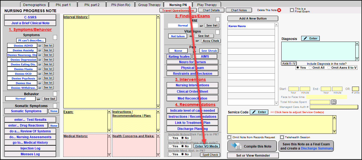Enable the Telehealth Session checkbox
The height and width of the screenshot is (160, 362).
(282, 137)
